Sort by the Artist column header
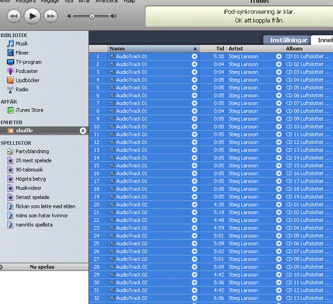 pos(255,49)
